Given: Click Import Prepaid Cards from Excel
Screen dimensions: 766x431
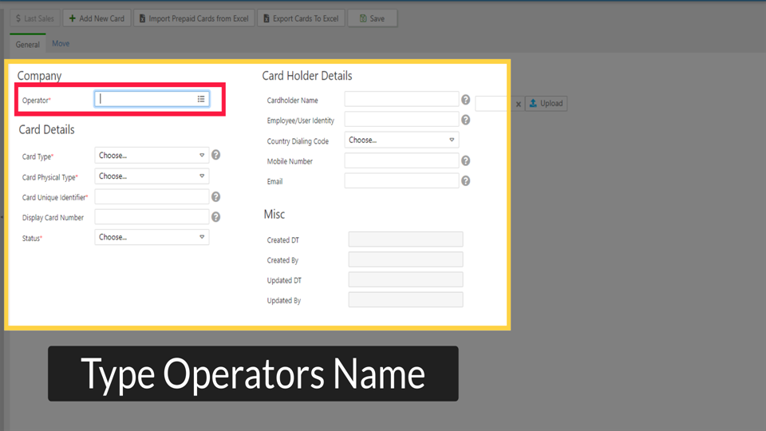Looking at the screenshot, I should [194, 18].
